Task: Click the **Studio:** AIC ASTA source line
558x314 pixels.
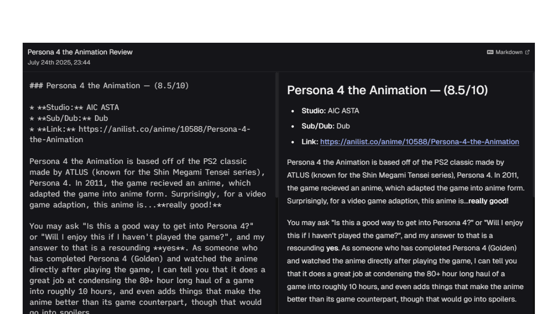Action: click(74, 107)
